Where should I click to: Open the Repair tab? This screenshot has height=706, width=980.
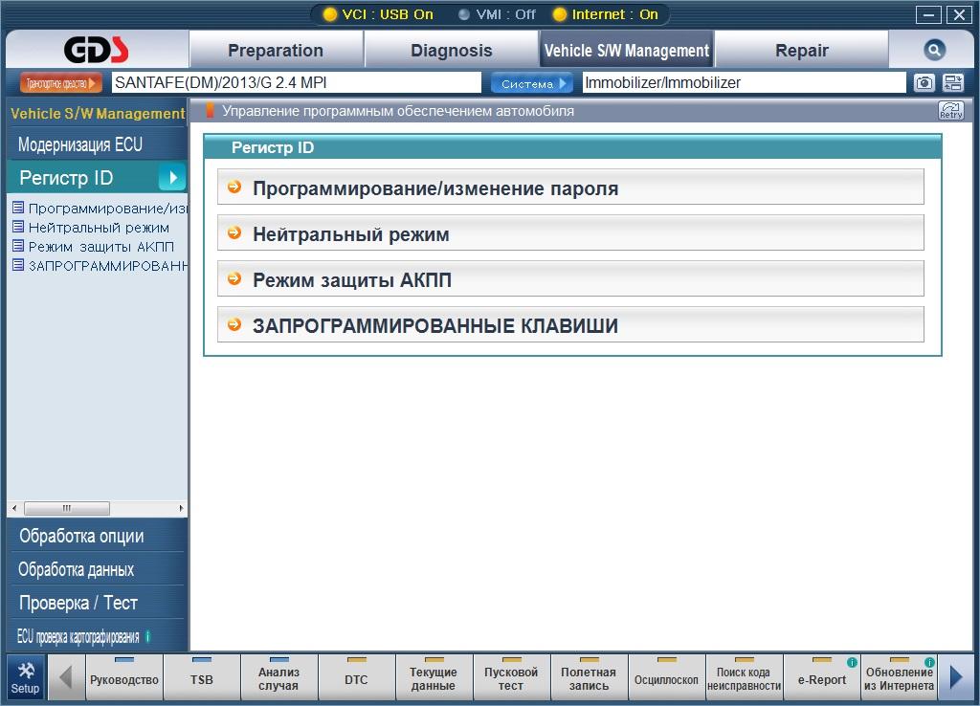tap(802, 50)
